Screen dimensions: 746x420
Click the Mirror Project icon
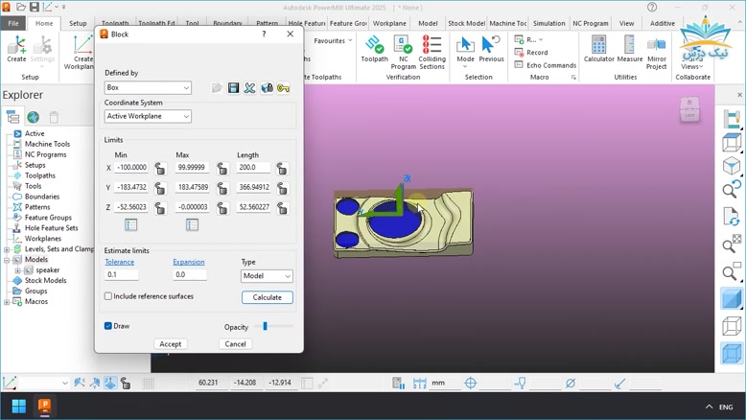tap(657, 52)
